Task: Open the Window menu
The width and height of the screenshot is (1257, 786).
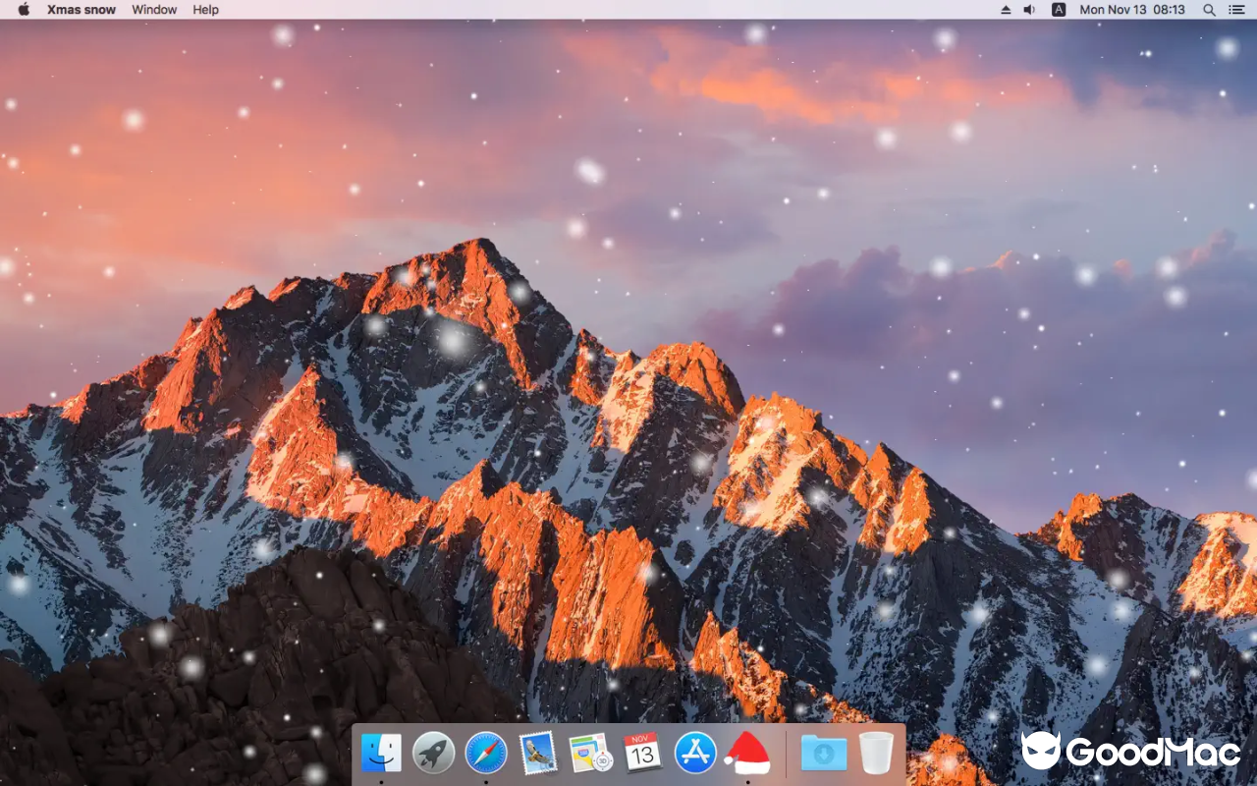Action: pos(154,10)
